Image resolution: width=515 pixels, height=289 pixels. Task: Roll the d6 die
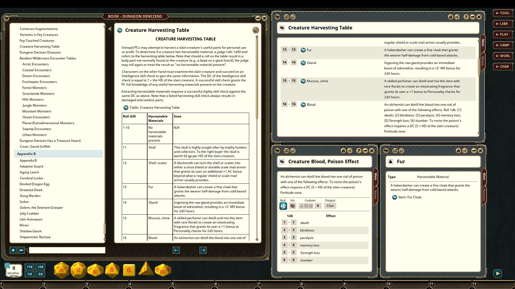click(129, 270)
